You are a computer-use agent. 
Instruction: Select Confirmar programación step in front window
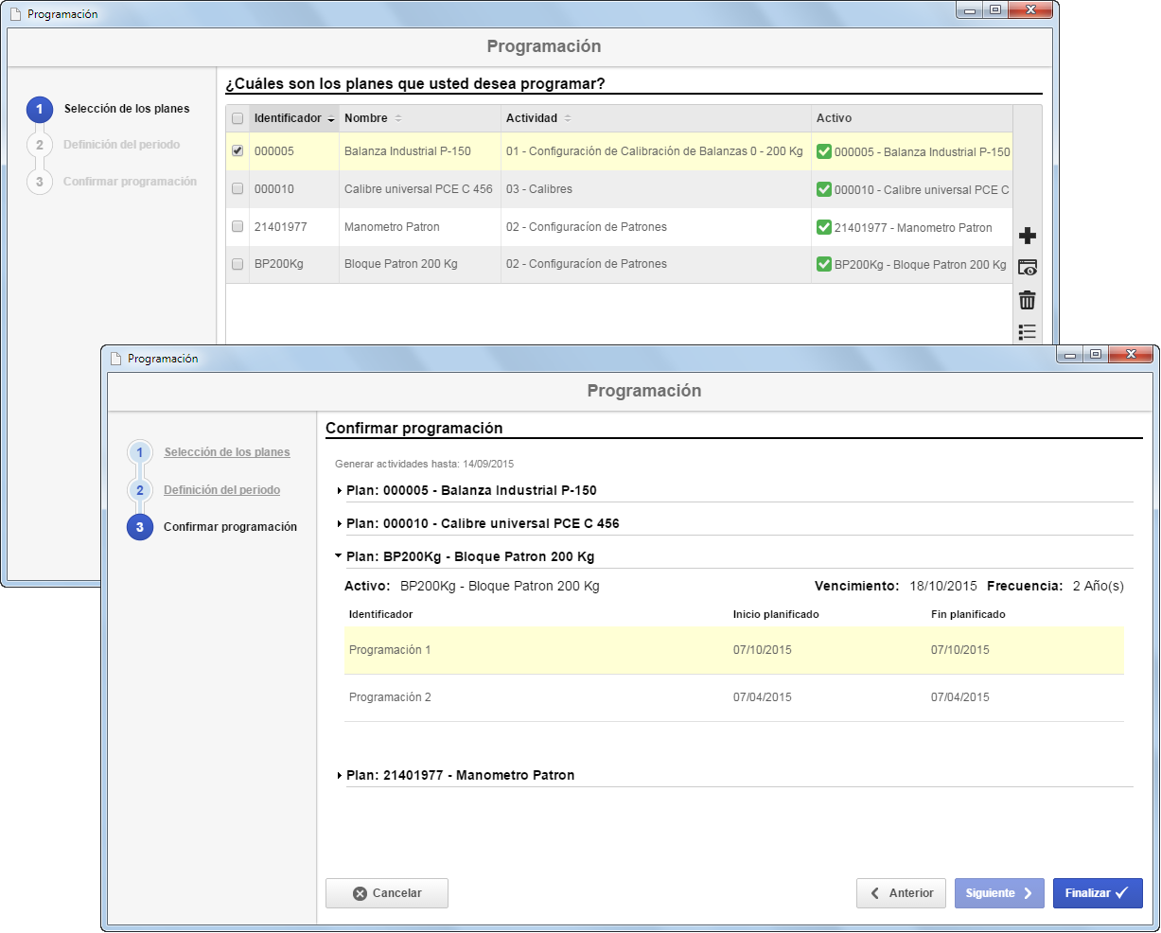(230, 527)
